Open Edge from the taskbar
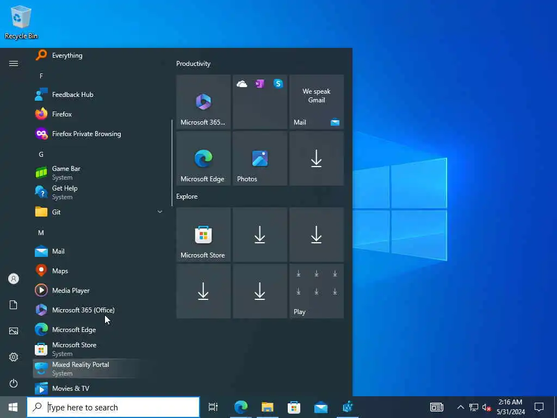This screenshot has height=418, width=557. pyautogui.click(x=241, y=407)
